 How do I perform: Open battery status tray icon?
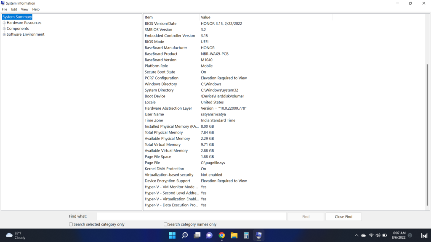385,235
